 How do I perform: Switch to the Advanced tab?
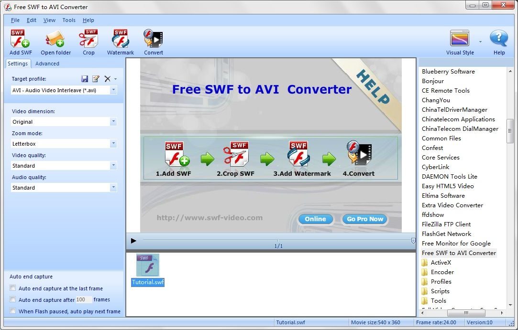click(47, 64)
